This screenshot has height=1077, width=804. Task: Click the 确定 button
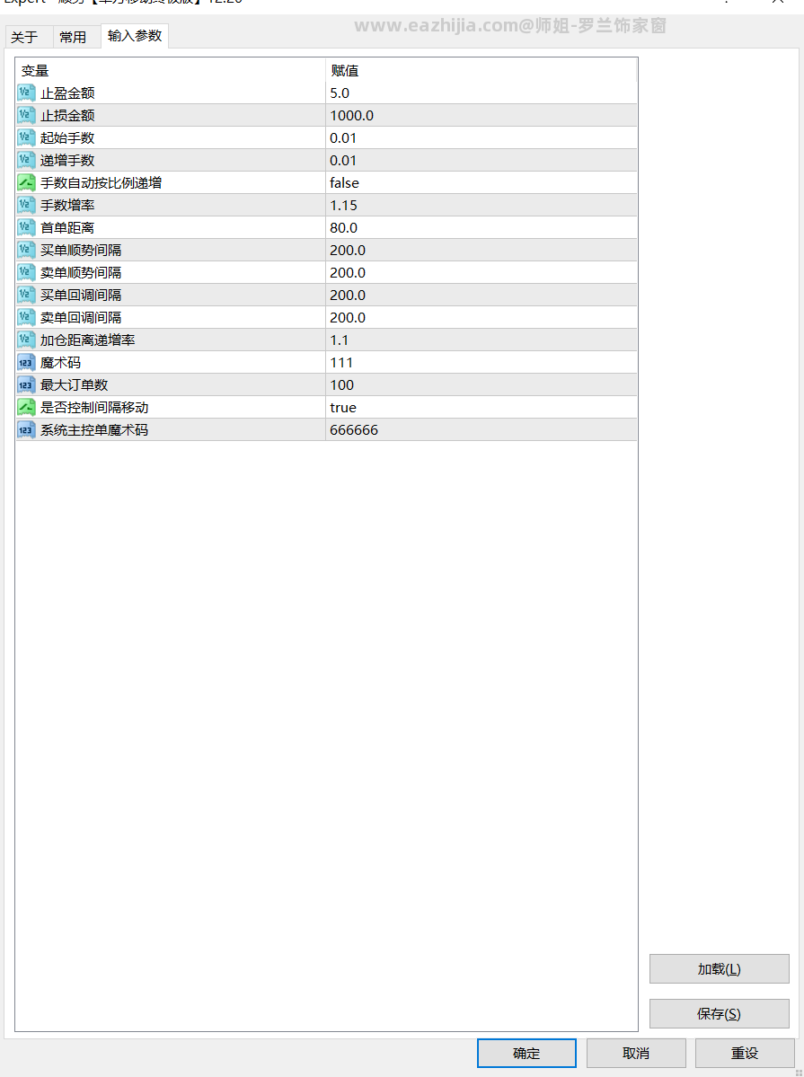pyautogui.click(x=526, y=1053)
